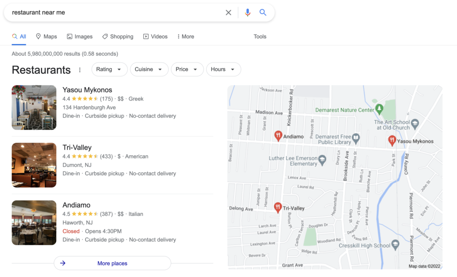Open the Cuisine filter dropdown

[149, 69]
